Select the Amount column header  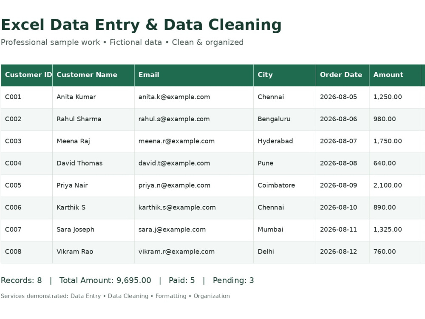tap(395, 75)
